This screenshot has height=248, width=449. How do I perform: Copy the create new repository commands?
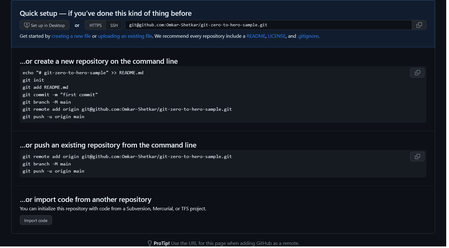pos(417,73)
